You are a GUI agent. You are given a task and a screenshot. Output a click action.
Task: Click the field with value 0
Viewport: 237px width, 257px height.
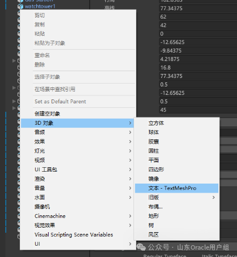198,34
